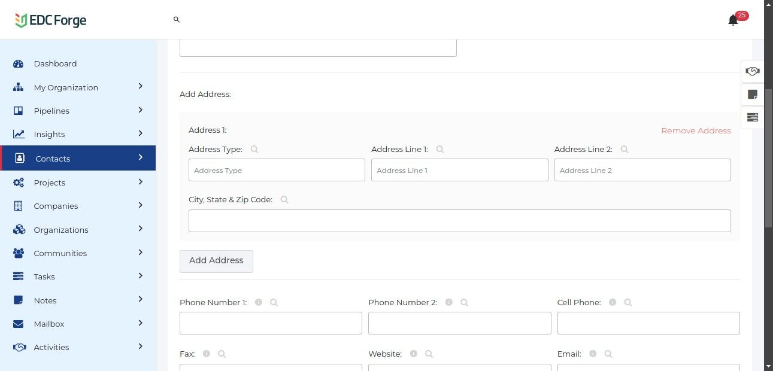
Task: Click the Remove Address link
Action: point(696,130)
